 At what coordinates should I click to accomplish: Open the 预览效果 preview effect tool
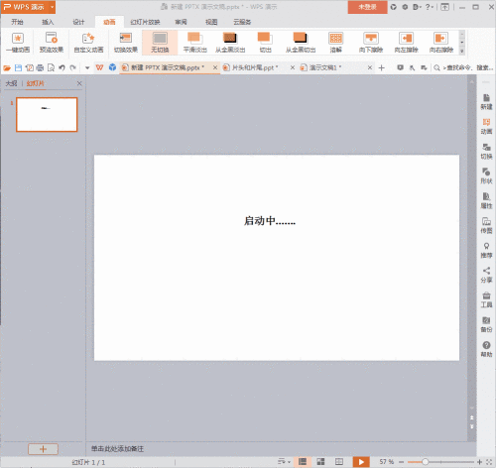tap(52, 43)
